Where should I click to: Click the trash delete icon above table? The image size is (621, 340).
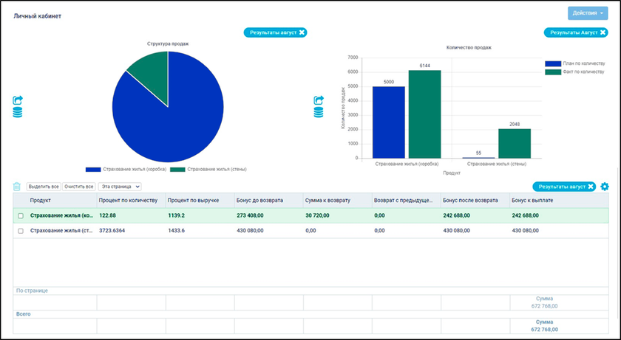coord(17,187)
